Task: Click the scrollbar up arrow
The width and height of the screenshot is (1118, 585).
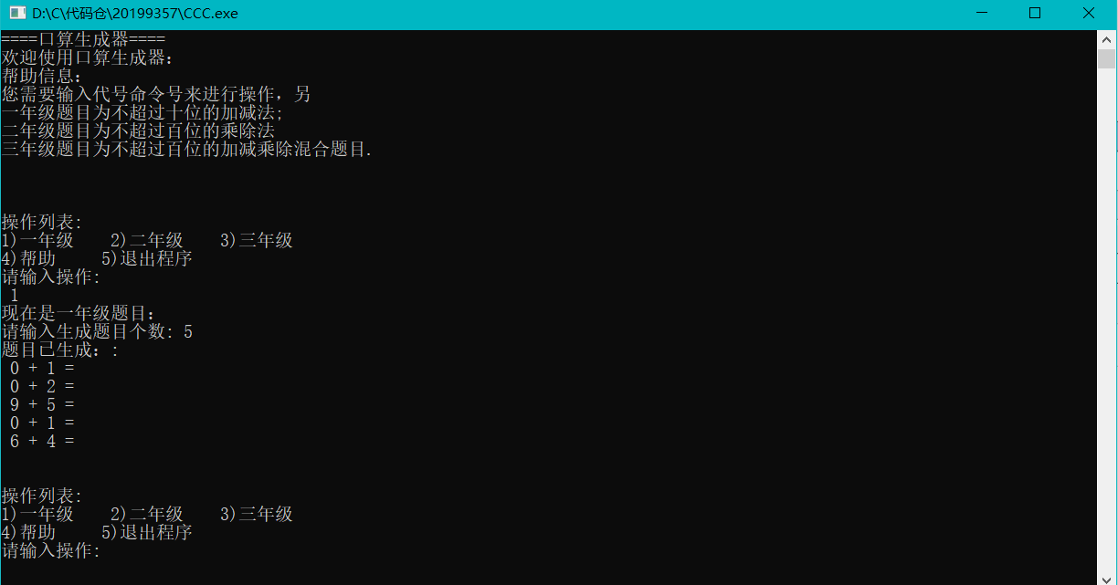Action: (x=1107, y=39)
